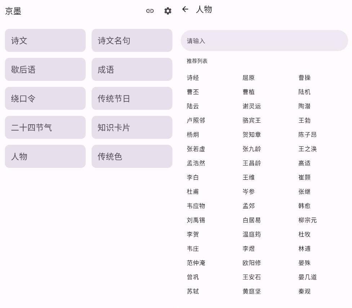Screen dimensions: 352x308
Task: Go back using the arrow icon
Action: pos(185,9)
